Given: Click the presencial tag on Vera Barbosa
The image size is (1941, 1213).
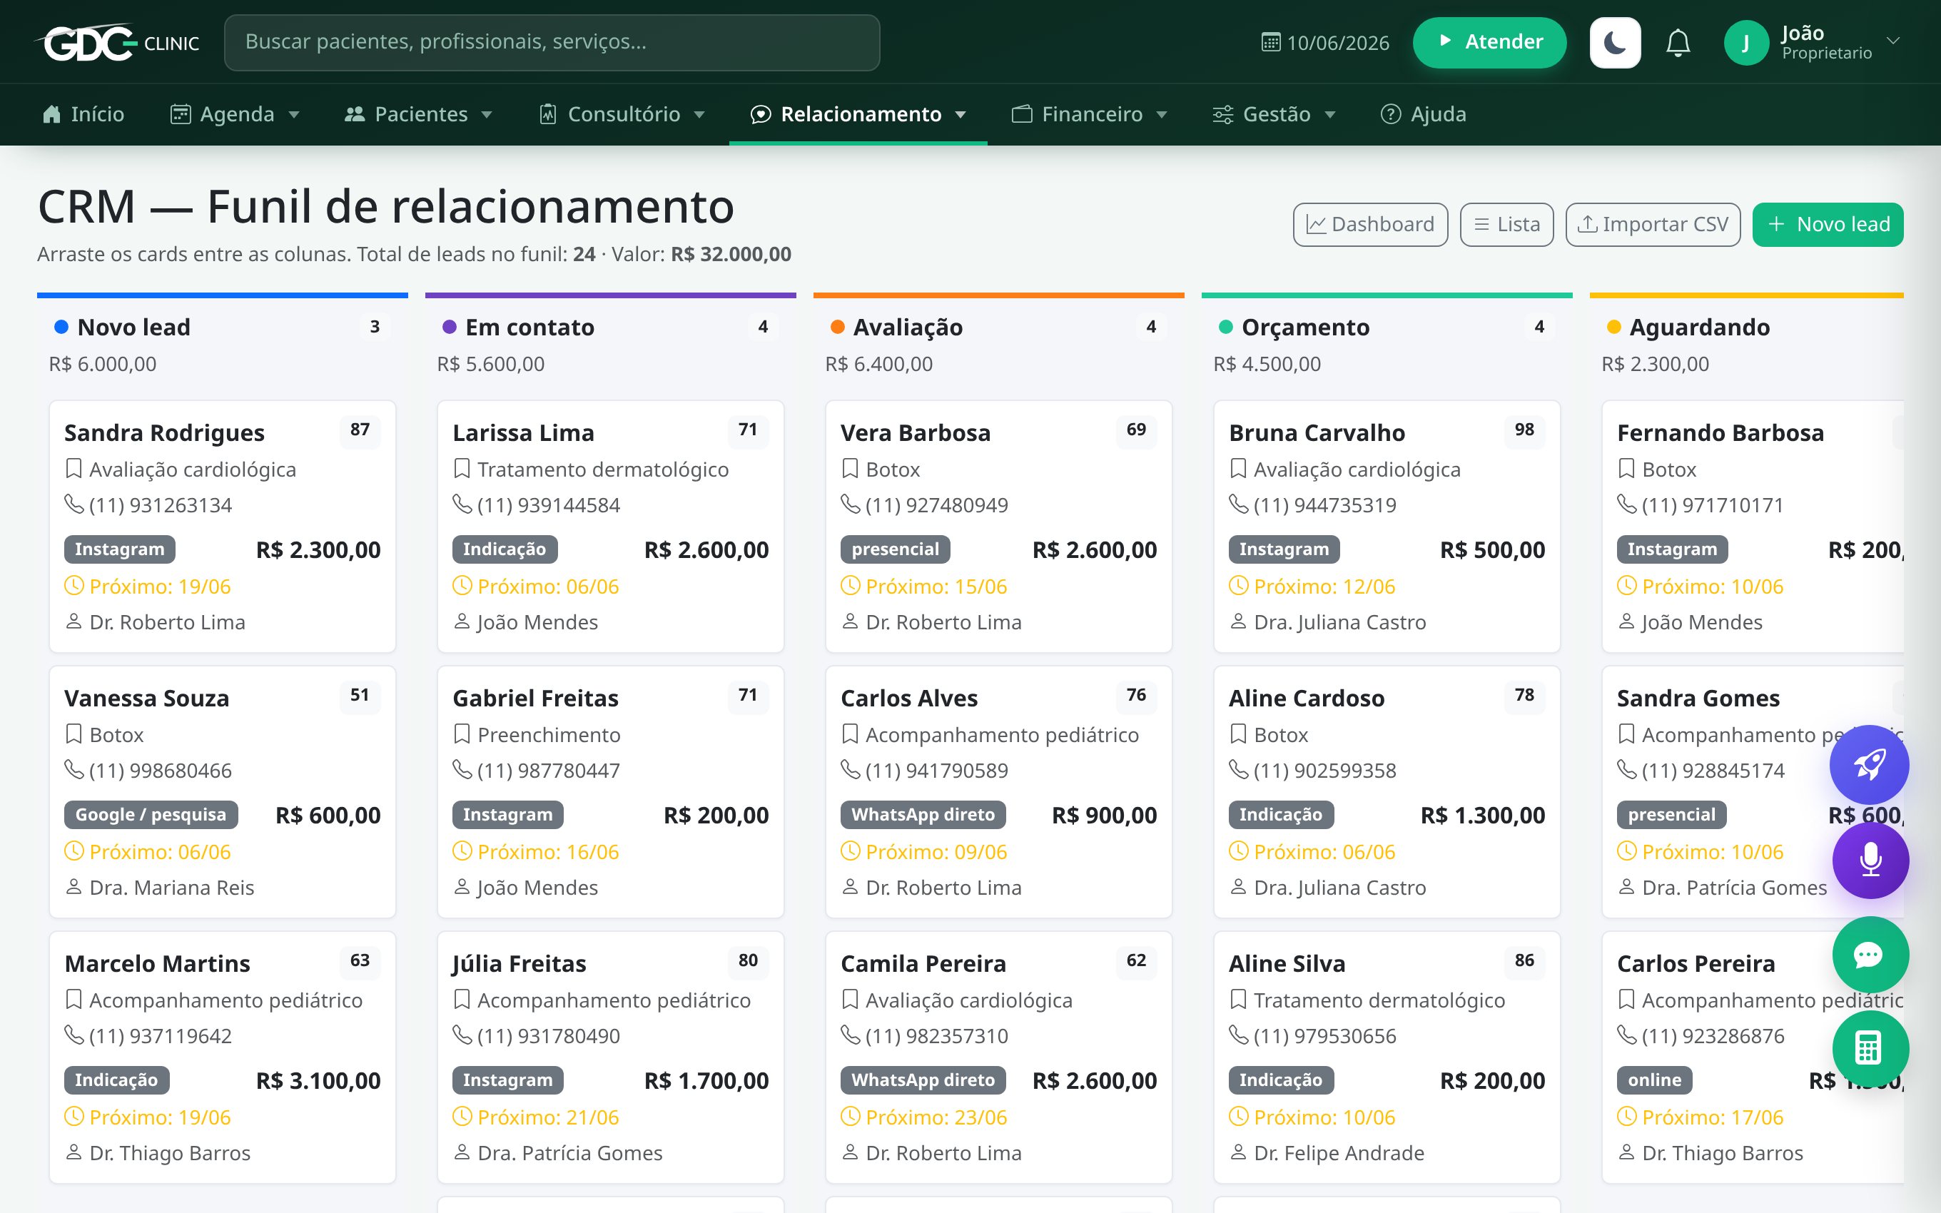Looking at the screenshot, I should tap(895, 549).
